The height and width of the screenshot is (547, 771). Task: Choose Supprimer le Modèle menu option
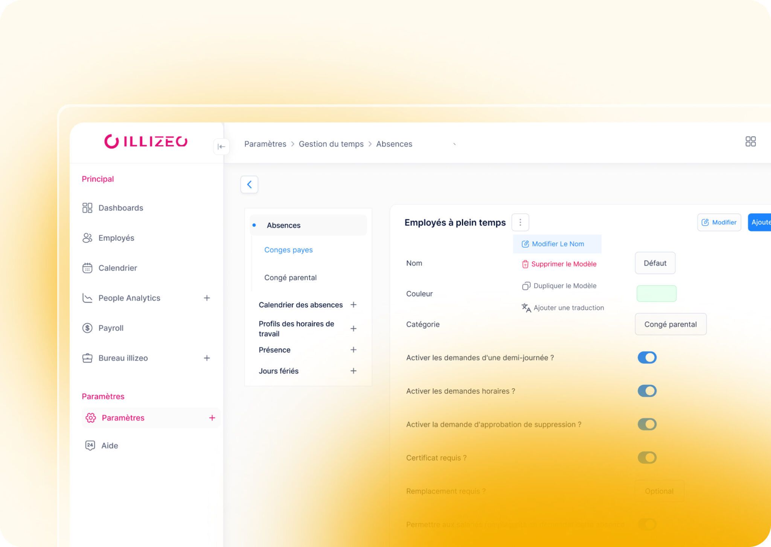[559, 264]
